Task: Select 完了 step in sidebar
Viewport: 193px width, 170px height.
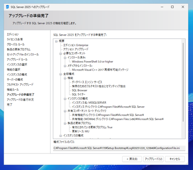Action: (x=10, y=105)
